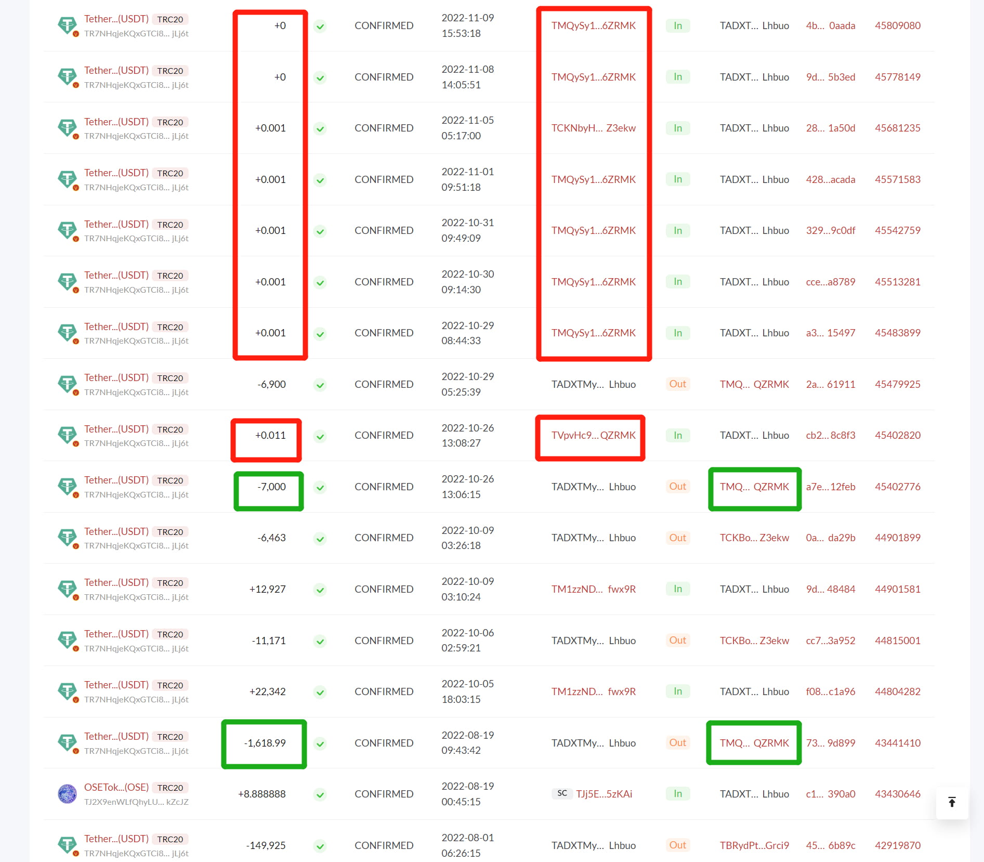Open transaction hash c1... 390a0
This screenshot has height=862, width=984.
830,794
